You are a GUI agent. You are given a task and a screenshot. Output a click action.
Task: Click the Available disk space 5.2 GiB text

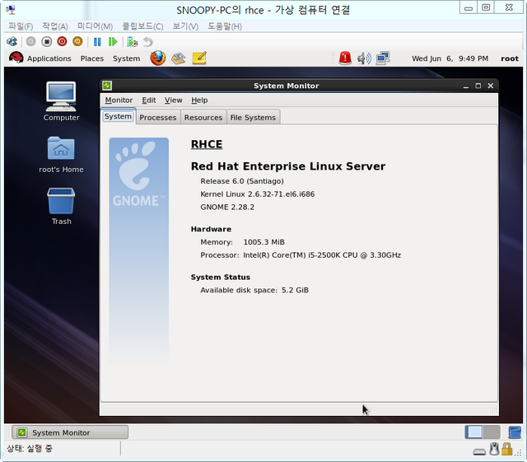click(254, 290)
